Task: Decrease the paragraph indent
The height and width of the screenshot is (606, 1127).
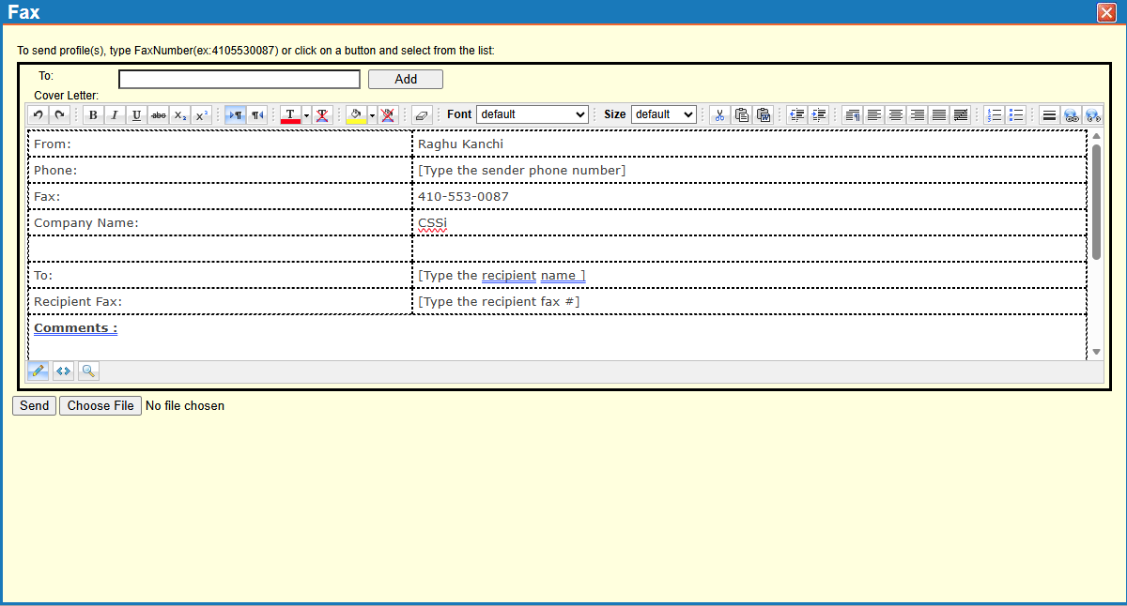Action: coord(797,114)
